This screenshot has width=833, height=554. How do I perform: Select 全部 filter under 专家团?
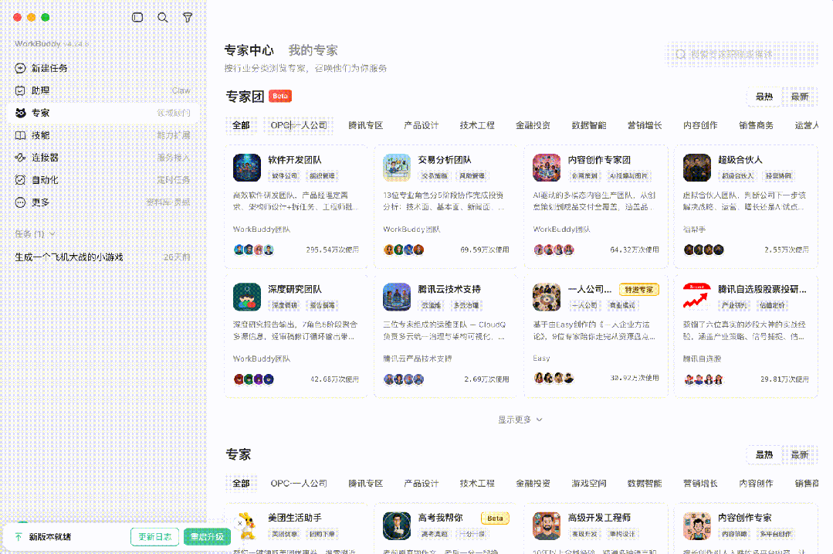[x=241, y=125]
